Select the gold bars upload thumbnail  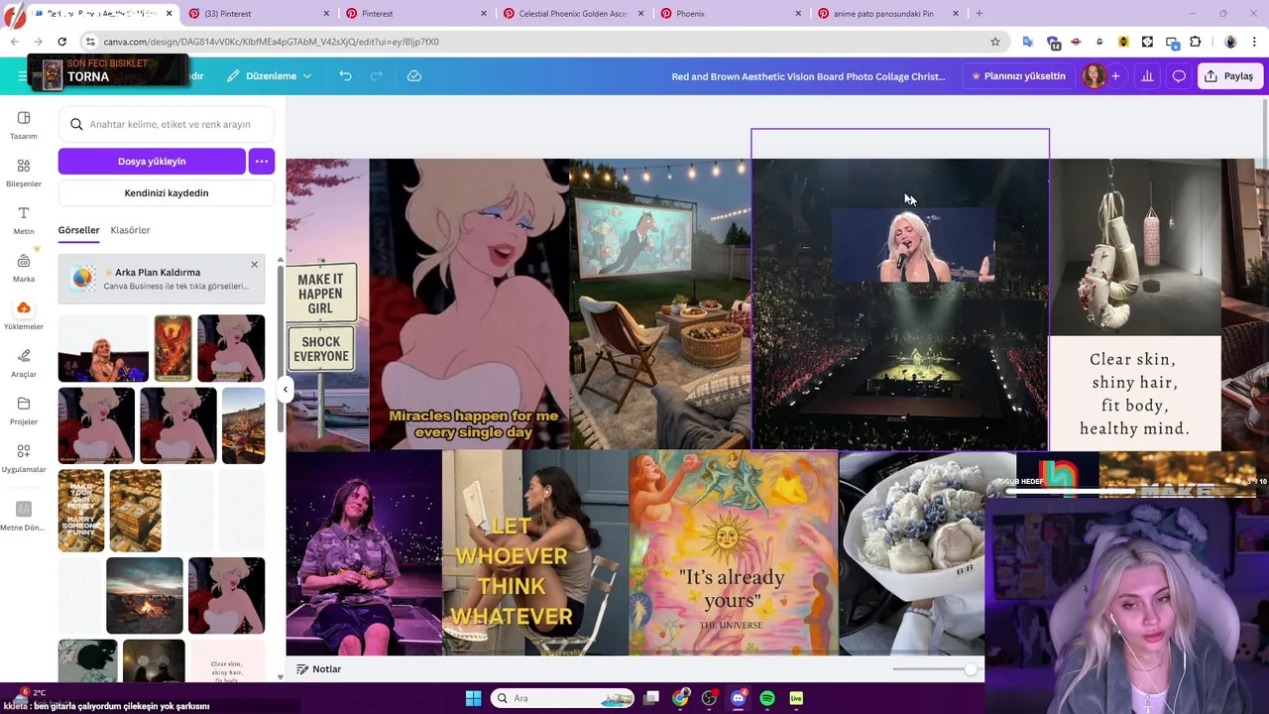[x=136, y=510]
